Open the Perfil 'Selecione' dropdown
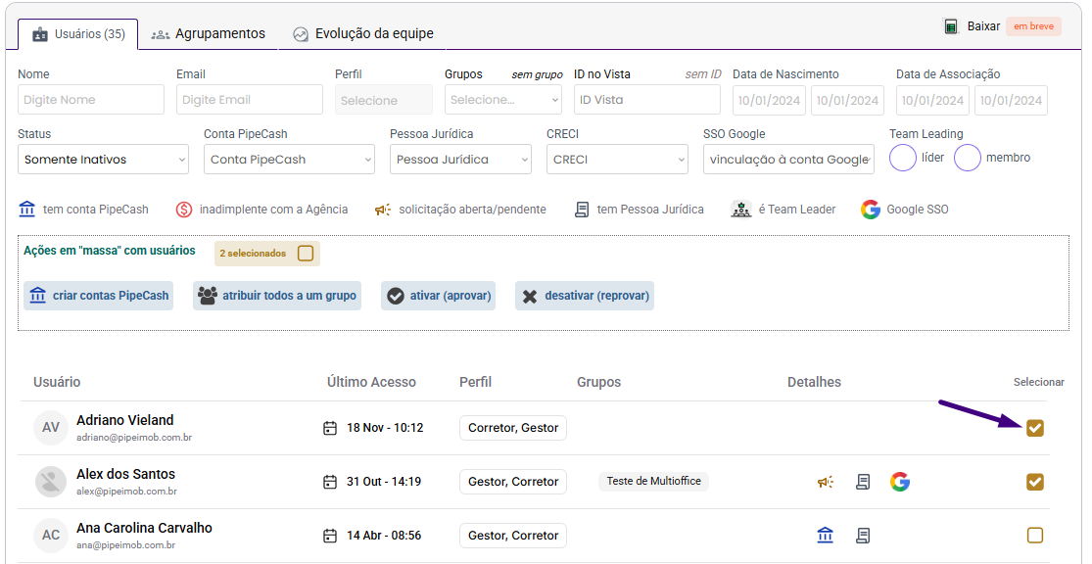1092x564 pixels. (x=384, y=100)
